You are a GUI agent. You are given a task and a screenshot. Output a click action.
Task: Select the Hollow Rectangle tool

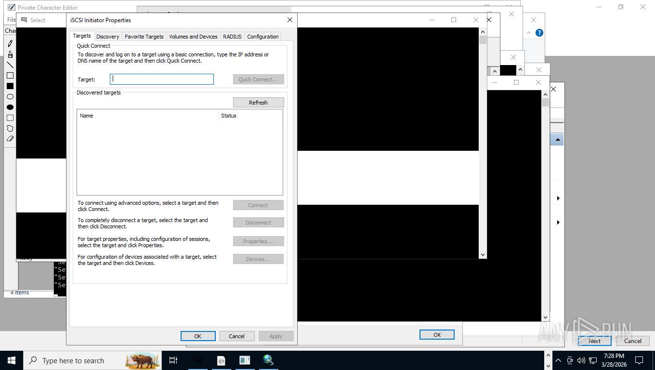point(10,75)
